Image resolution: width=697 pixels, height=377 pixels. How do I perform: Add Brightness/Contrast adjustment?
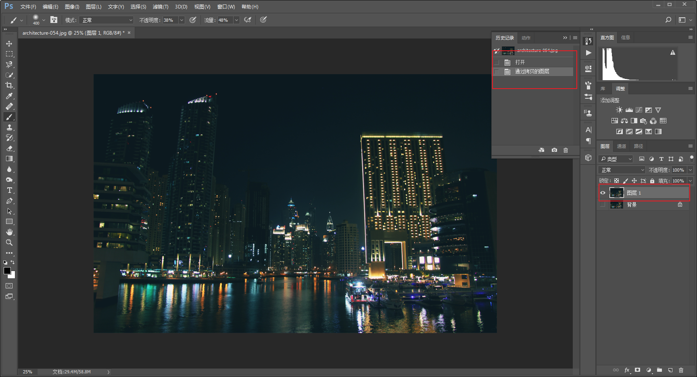point(619,110)
